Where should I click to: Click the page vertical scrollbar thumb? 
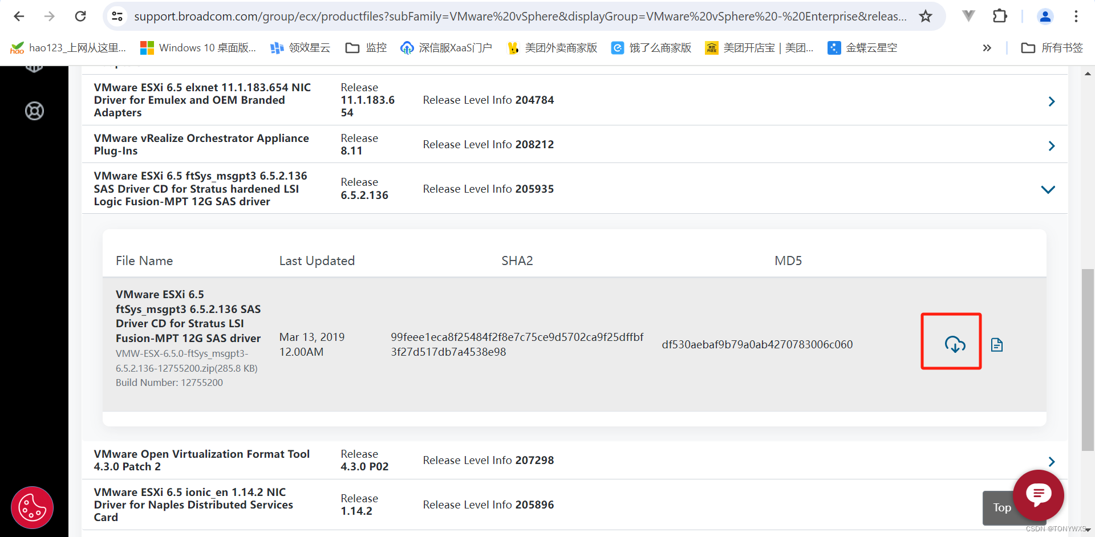click(x=1088, y=359)
